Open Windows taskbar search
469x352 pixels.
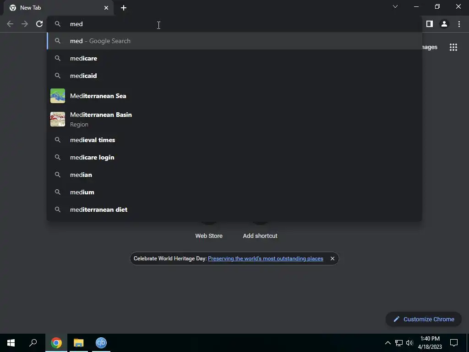[33, 343]
